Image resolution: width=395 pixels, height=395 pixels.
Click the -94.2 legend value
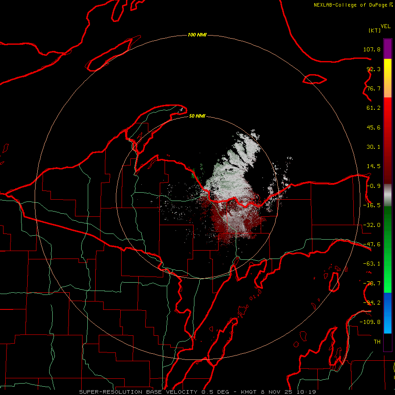(x=372, y=303)
